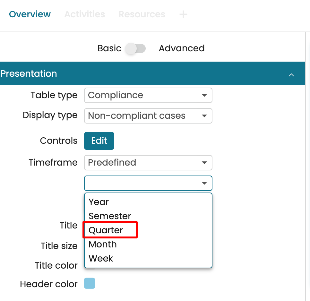Choose the Semester option
Image resolution: width=310 pixels, height=301 pixels.
tap(110, 216)
